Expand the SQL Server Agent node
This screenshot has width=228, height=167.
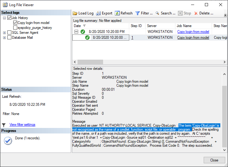click(x=5, y=33)
